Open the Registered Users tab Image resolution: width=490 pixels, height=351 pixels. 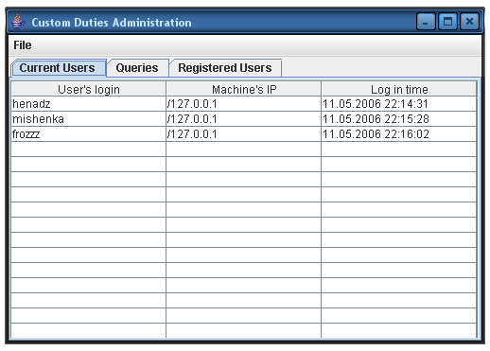(x=225, y=68)
